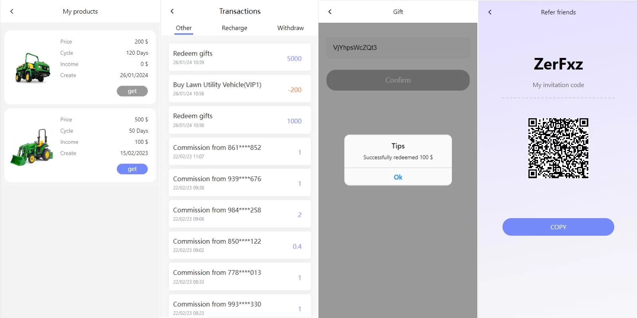The height and width of the screenshot is (318, 637).
Task: Go back from My products screen
Action: point(12,11)
